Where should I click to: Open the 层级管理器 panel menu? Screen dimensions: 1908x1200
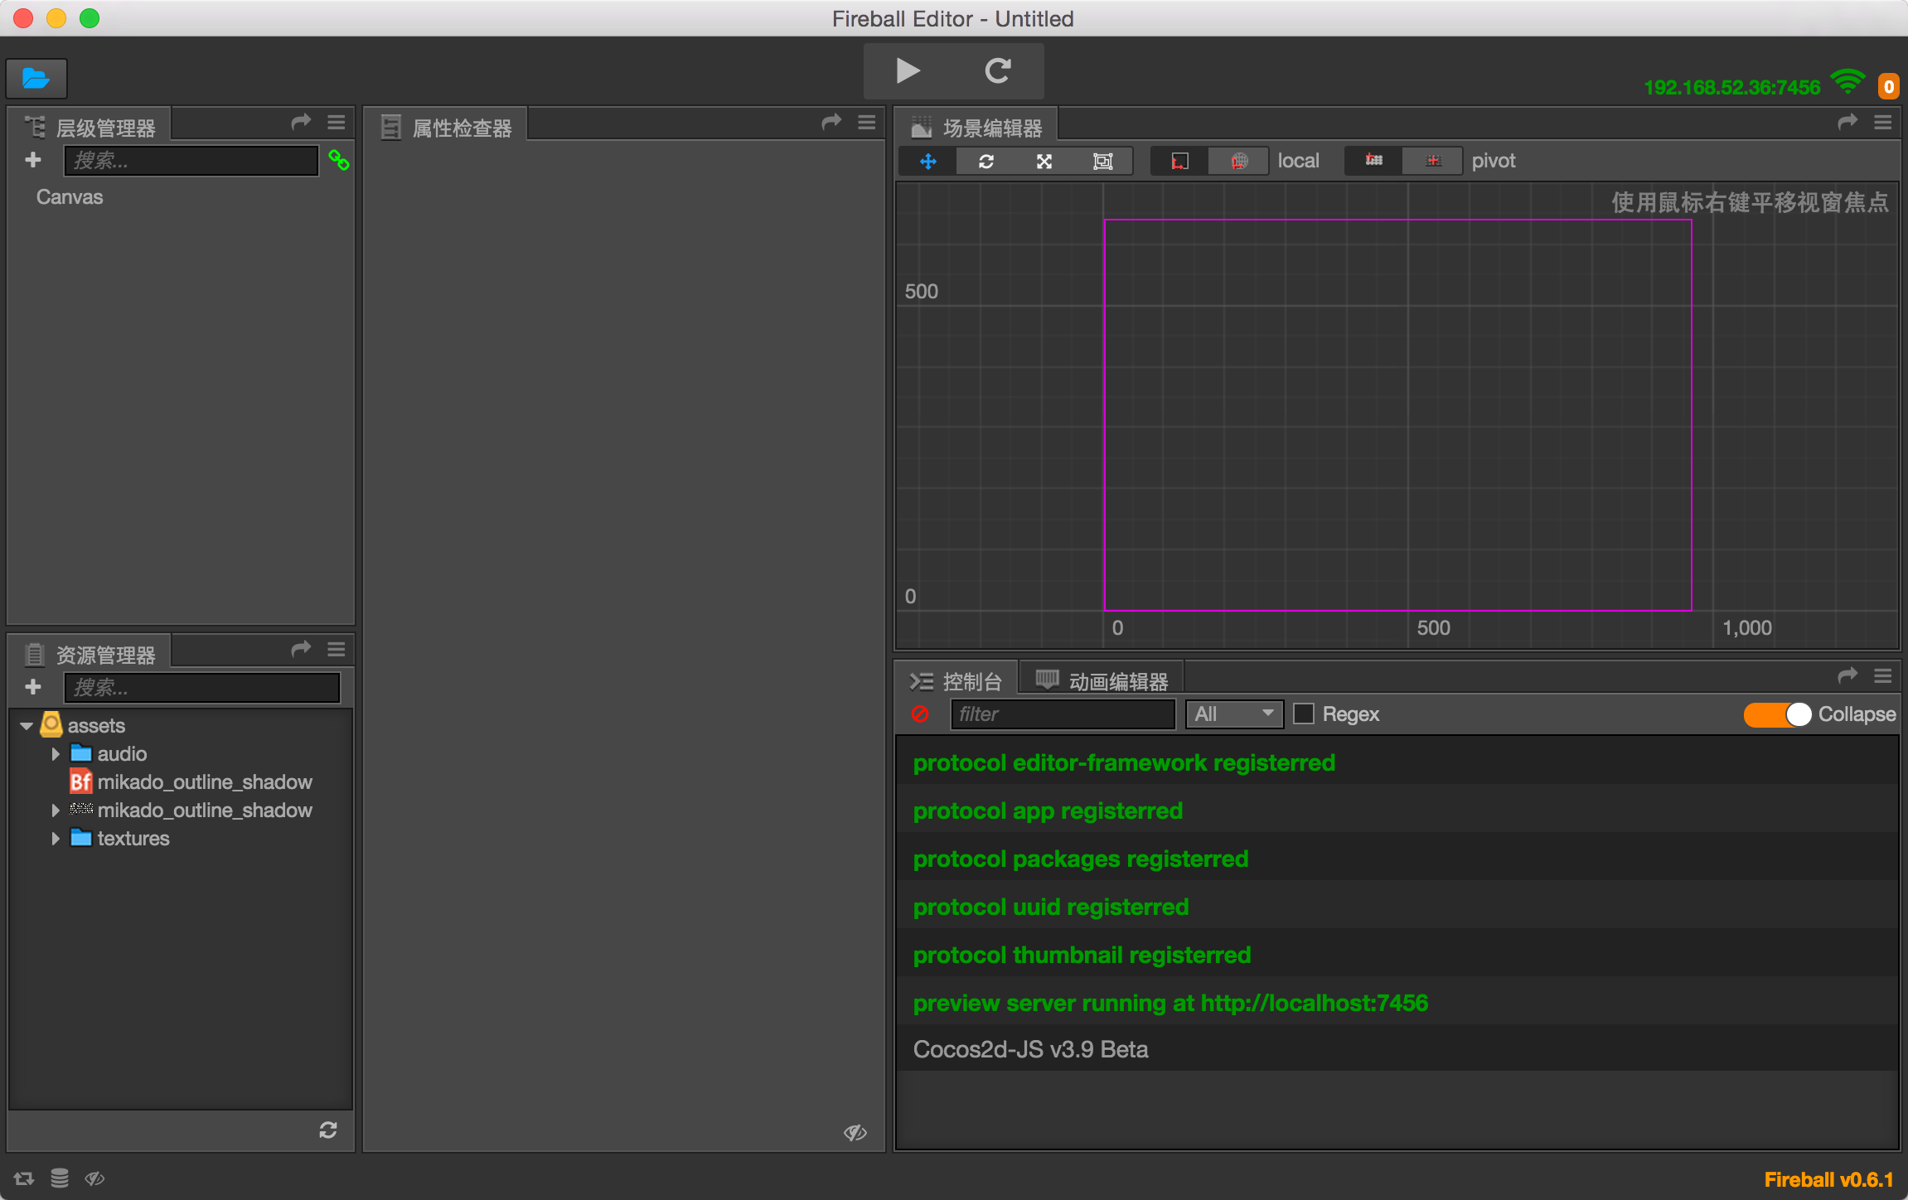(x=336, y=123)
